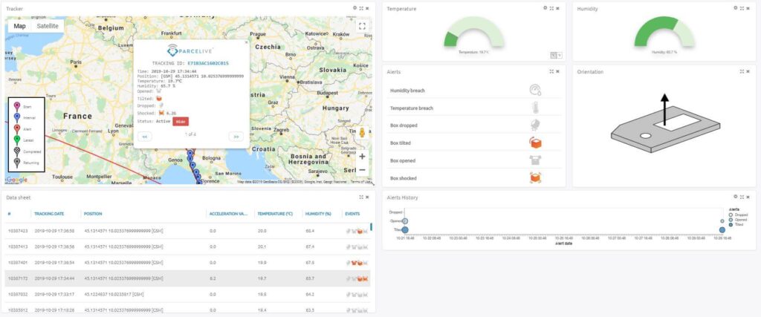Click the Box tilted alert icon
Screen dimensions: 761x317
(x=535, y=143)
